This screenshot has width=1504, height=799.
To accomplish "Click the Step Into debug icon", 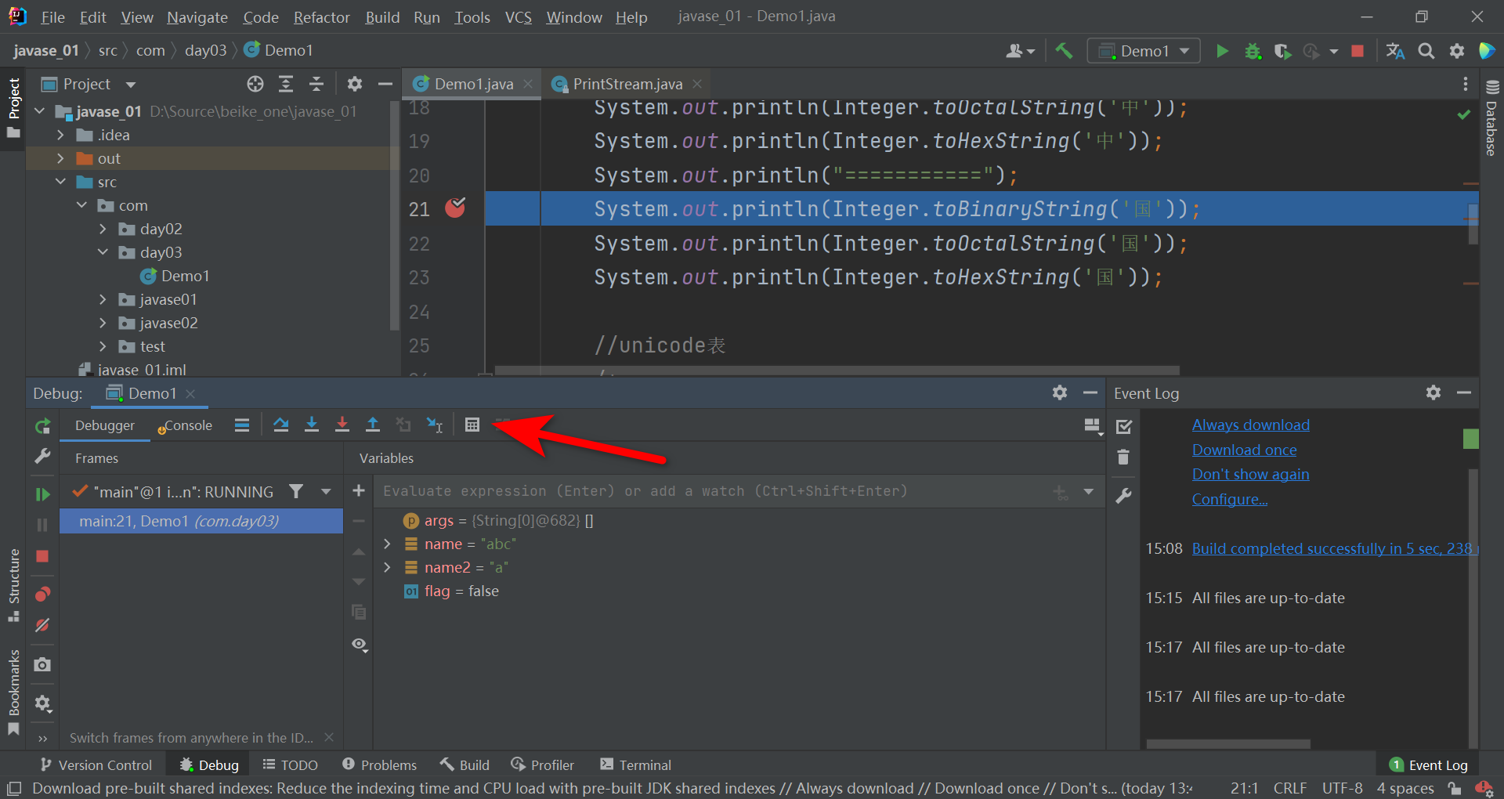I will [311, 425].
